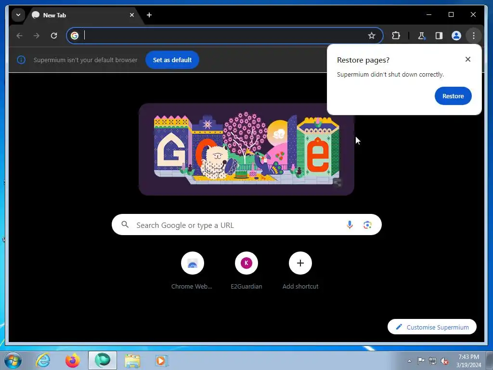Viewport: 493px width, 370px height.
Task: Launch Internet Explorer from taskbar
Action: click(43, 360)
